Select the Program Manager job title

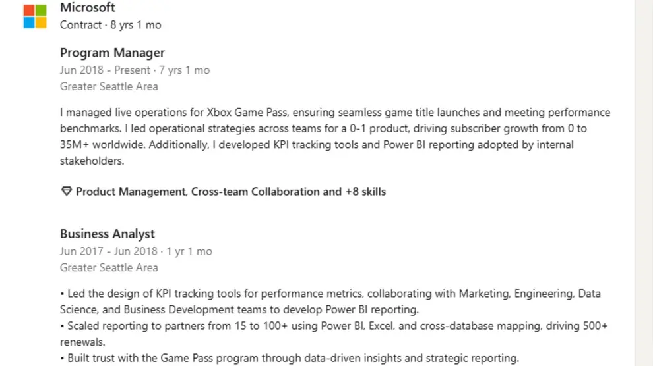pos(112,53)
